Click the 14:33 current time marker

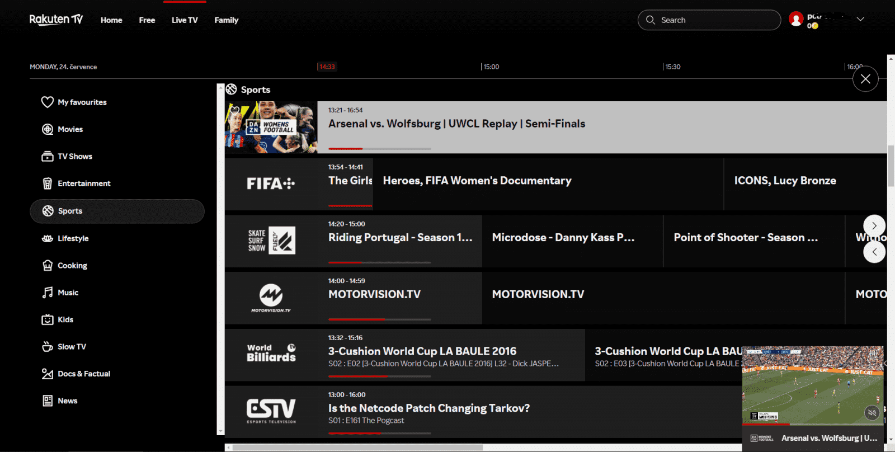(x=327, y=67)
